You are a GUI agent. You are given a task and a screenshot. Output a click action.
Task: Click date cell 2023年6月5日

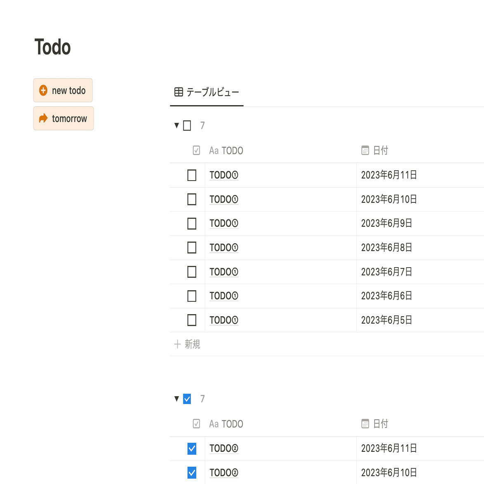(386, 320)
